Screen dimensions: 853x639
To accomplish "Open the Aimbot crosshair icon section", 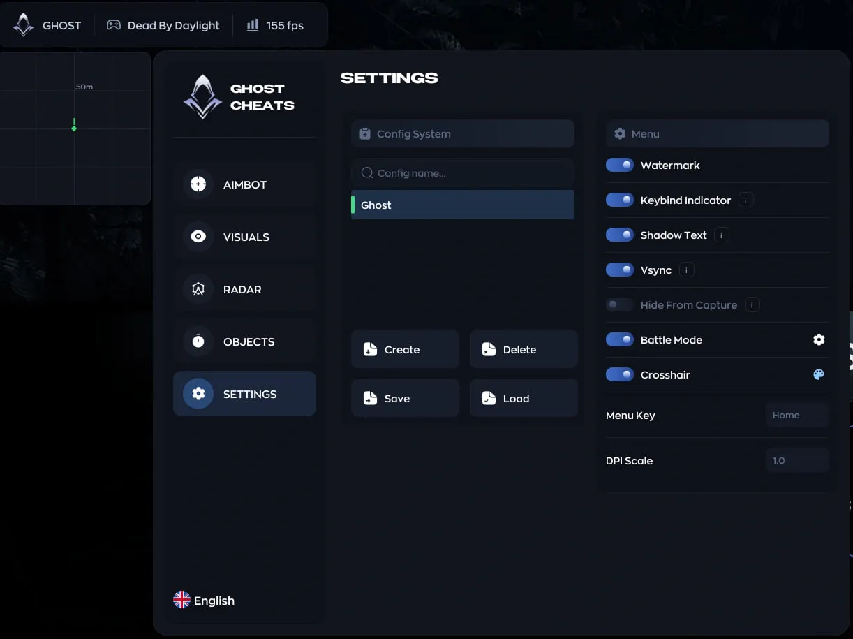I will [198, 184].
